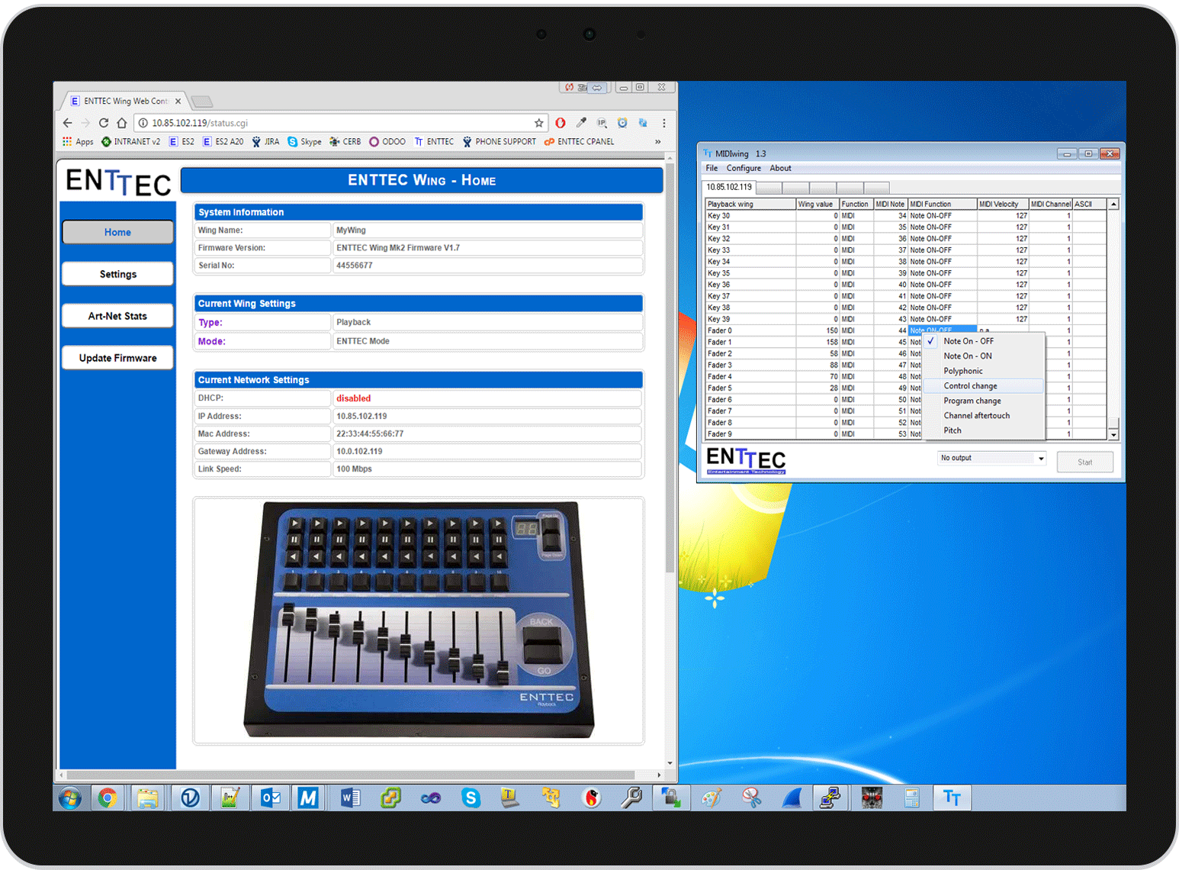Choose Control change from dropdown list

tap(983, 386)
